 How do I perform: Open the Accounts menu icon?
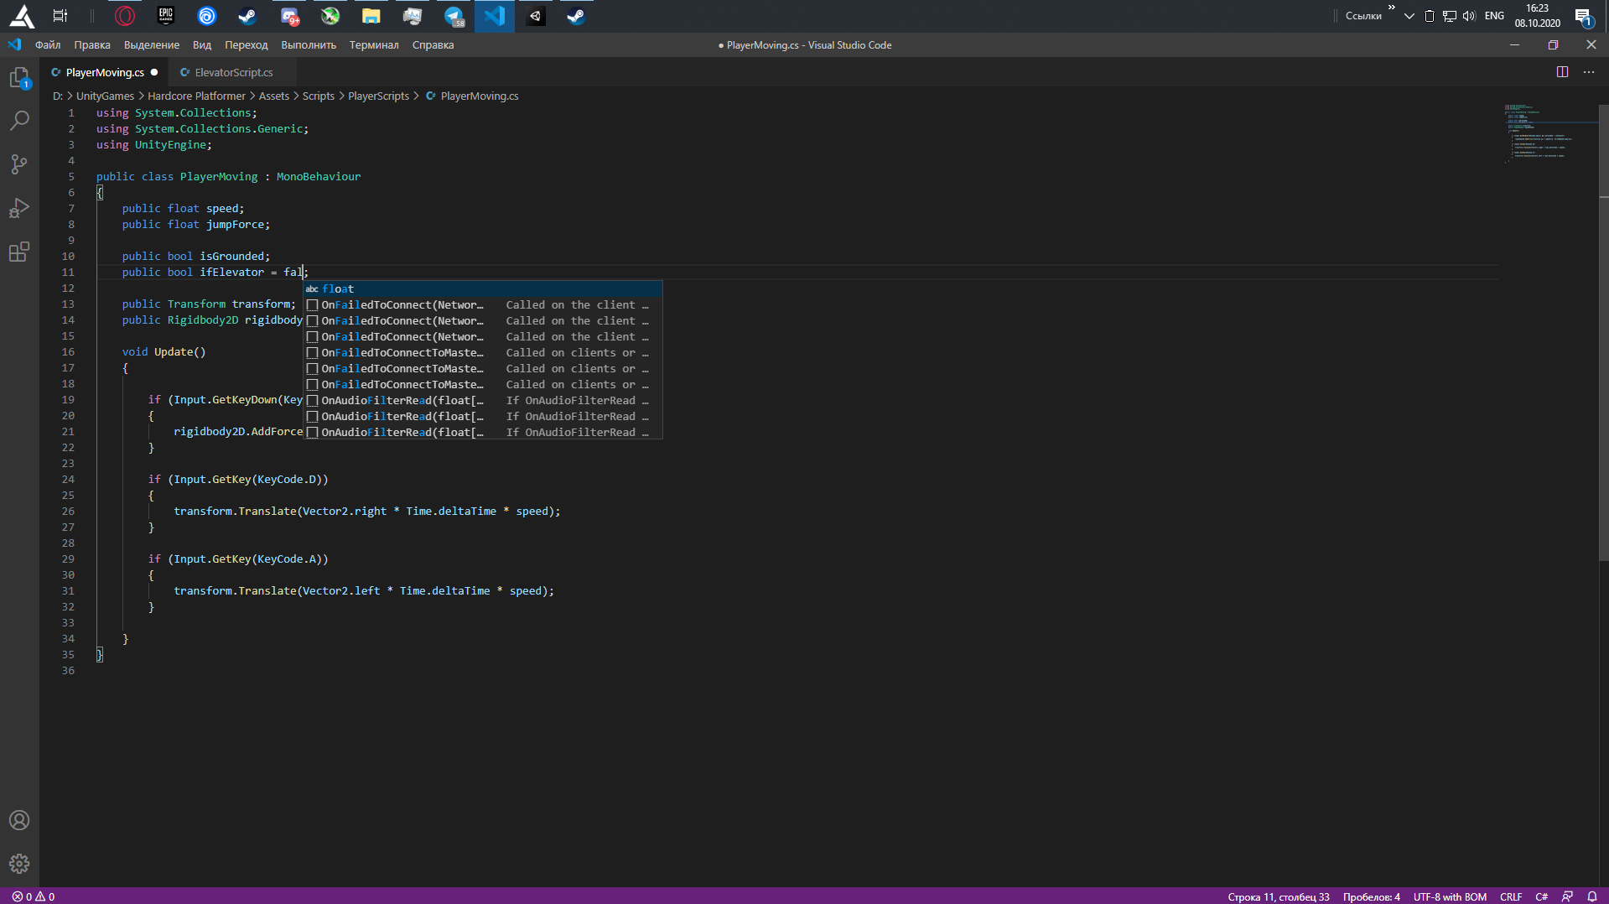pyautogui.click(x=19, y=820)
